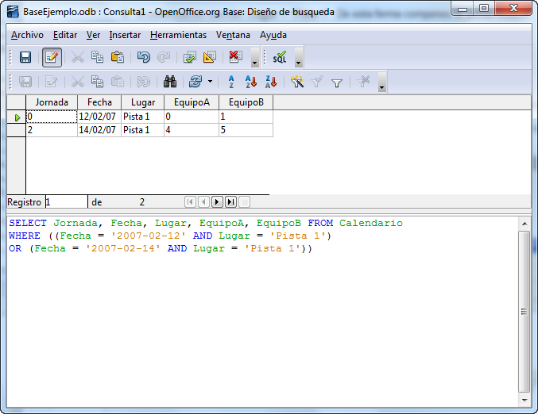Image resolution: width=538 pixels, height=414 pixels.
Task: Run SQL command directly icon
Action: [280, 57]
